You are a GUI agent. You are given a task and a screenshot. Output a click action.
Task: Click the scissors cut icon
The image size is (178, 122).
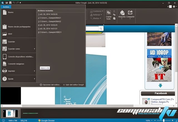tap(114, 11)
